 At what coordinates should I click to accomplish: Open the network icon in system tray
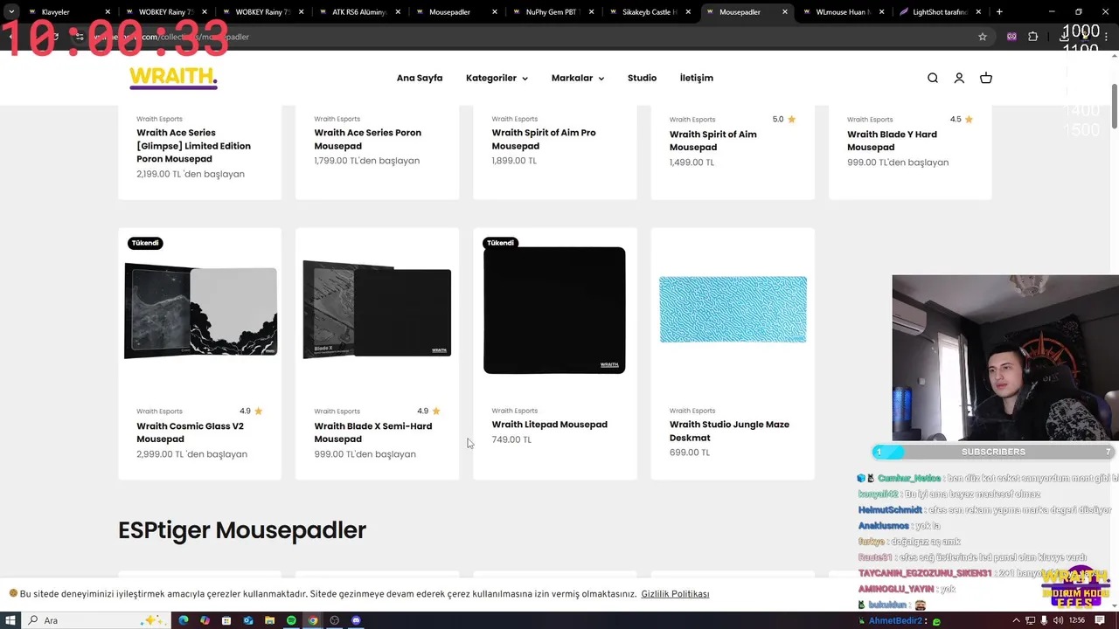point(1029,620)
